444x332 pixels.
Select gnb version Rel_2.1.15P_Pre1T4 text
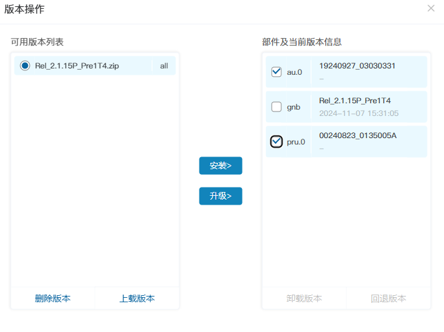coord(355,101)
